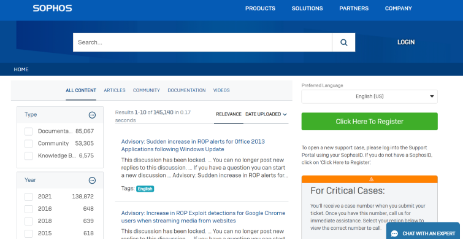Image resolution: width=463 pixels, height=239 pixels.
Task: Open the Partners menu
Action: [x=354, y=8]
